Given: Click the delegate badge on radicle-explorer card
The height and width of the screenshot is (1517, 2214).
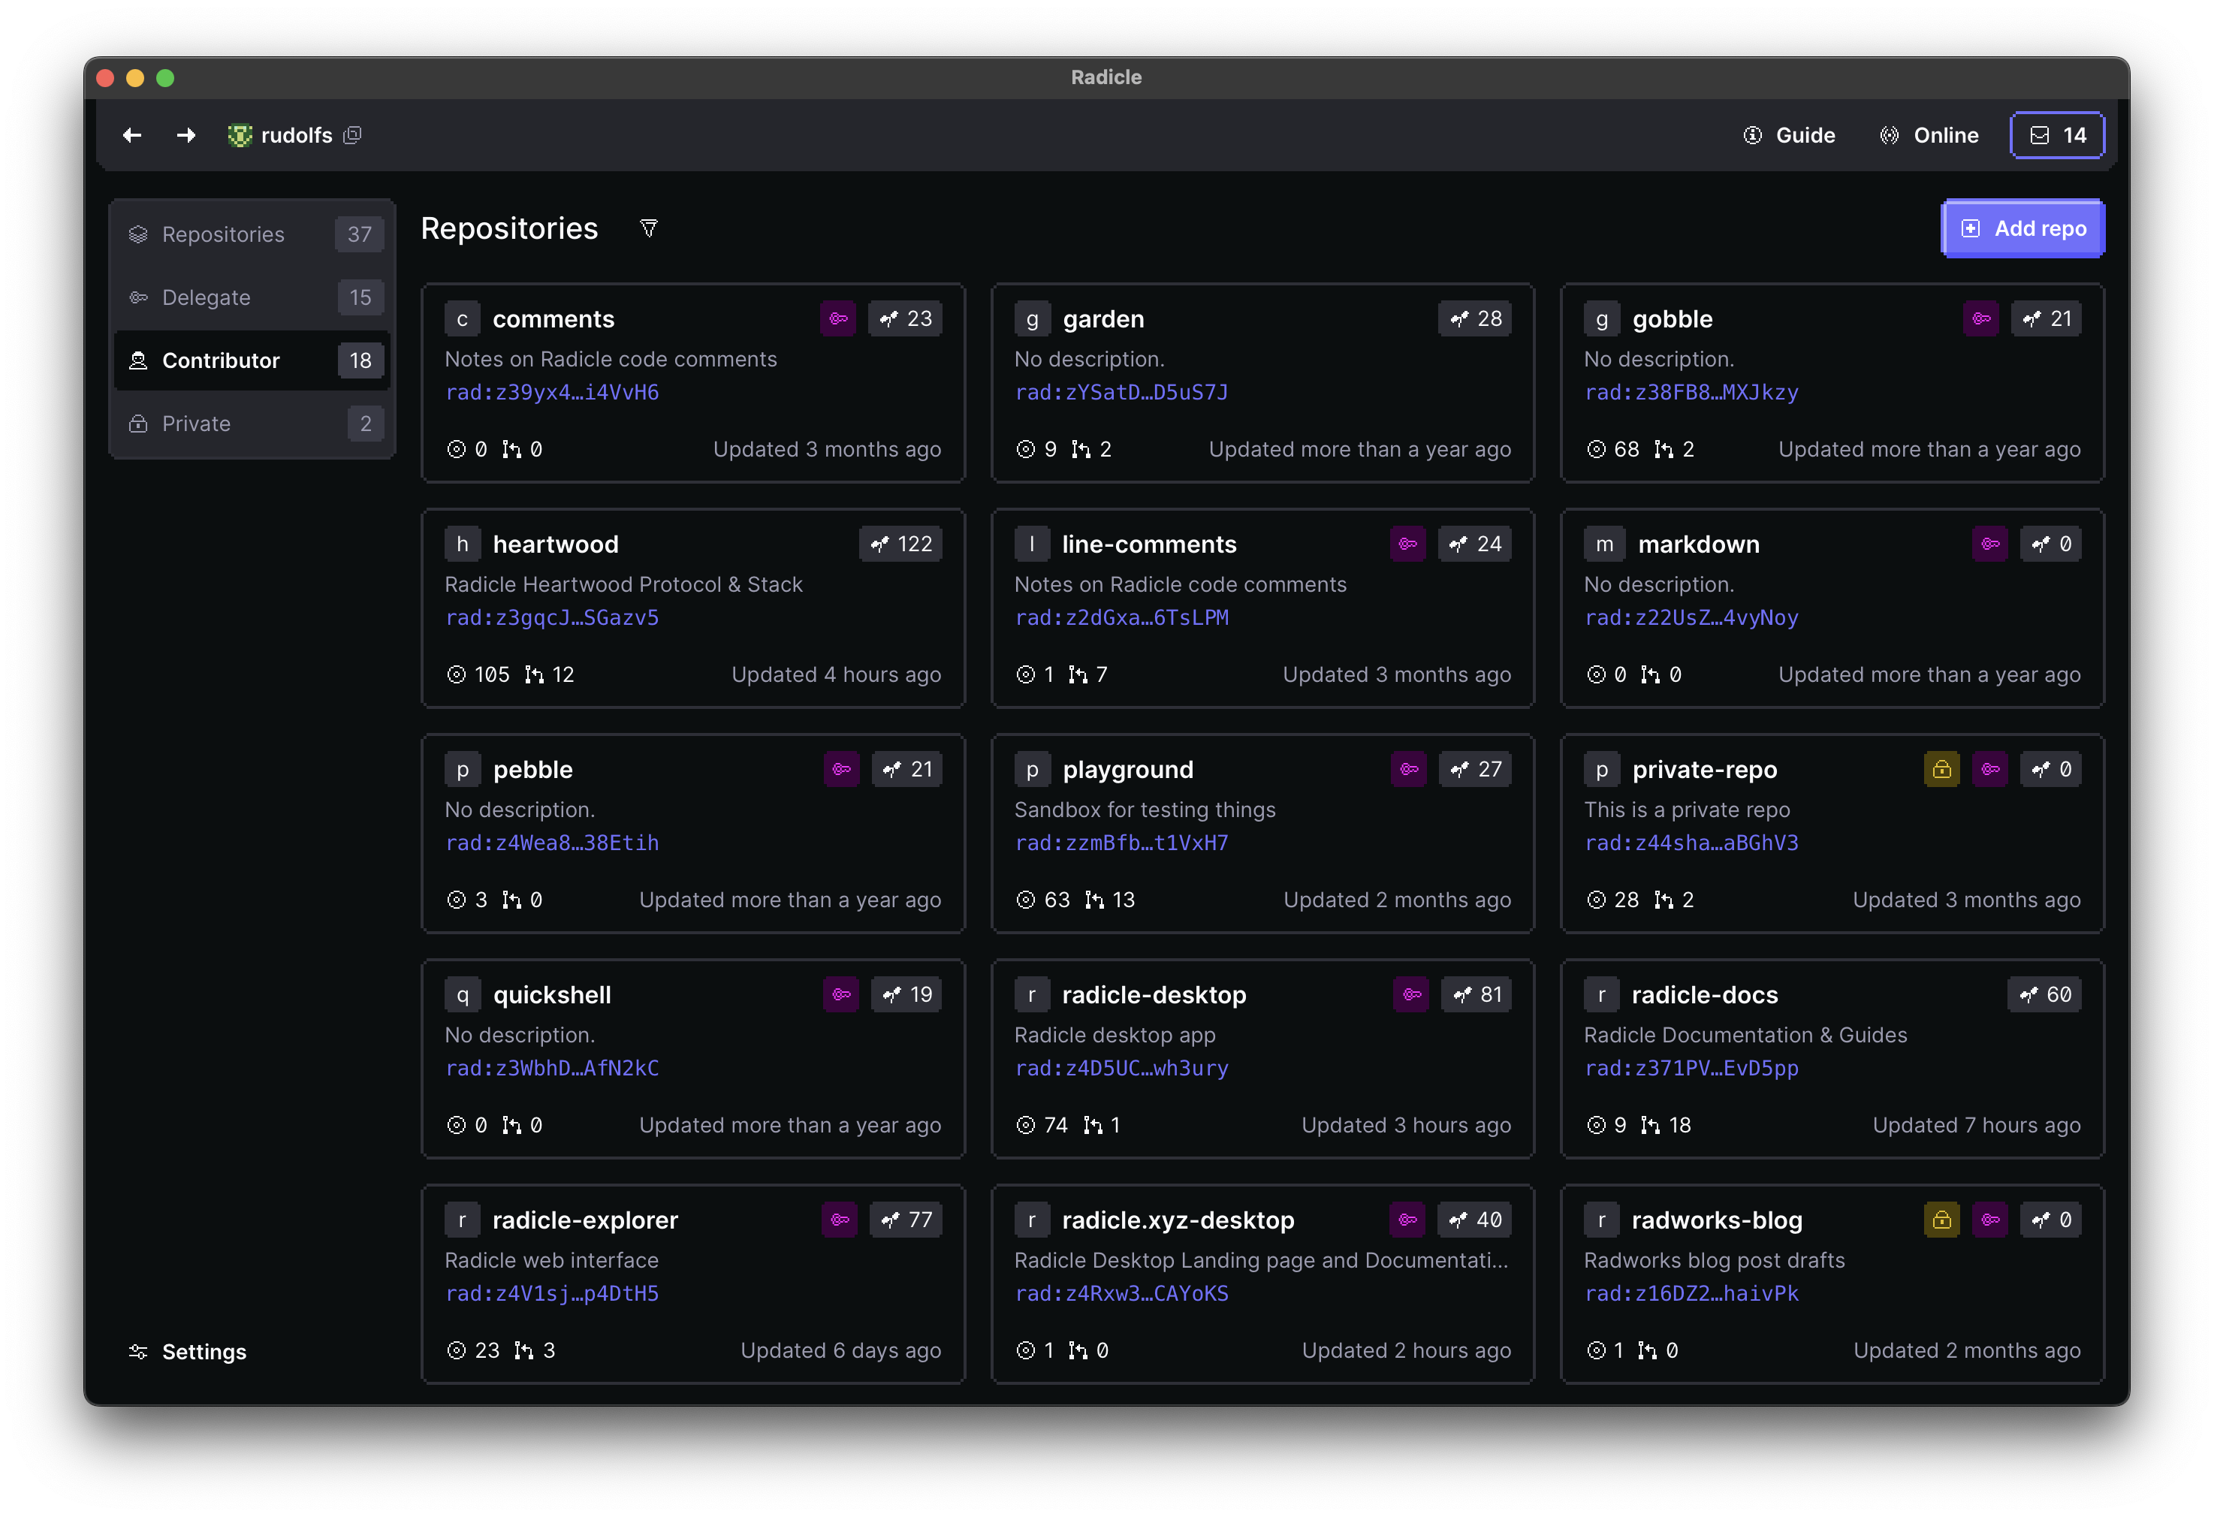Looking at the screenshot, I should 840,1220.
